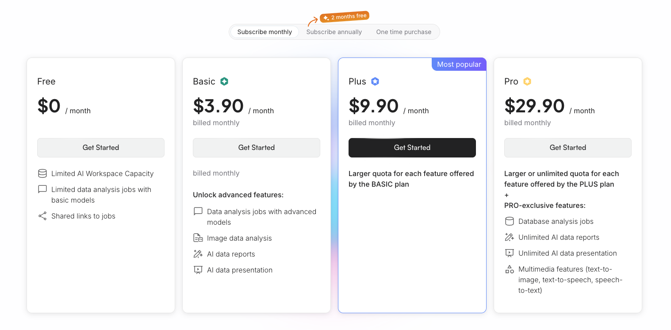Switch to the One time purchase tab
The width and height of the screenshot is (671, 330).
403,32
